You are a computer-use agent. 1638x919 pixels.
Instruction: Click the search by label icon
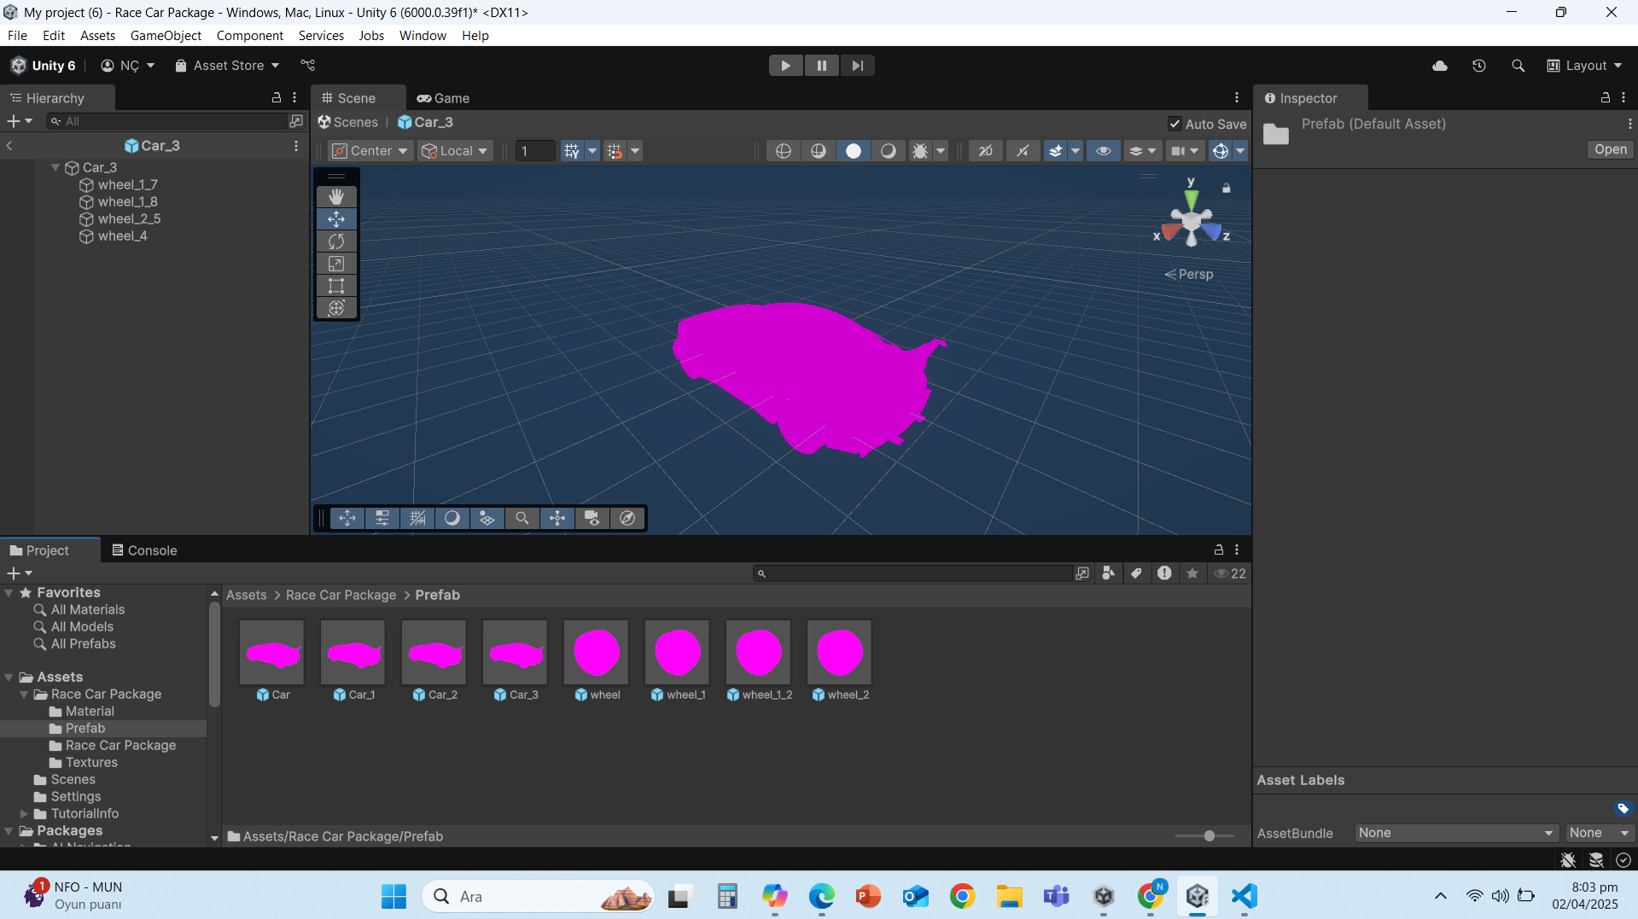click(1136, 573)
